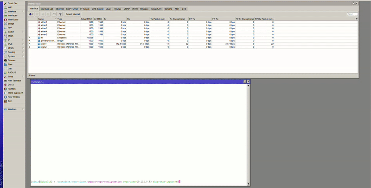The image size is (371, 188).
Task: Click the Terminal scrollbar down arrow
Action: (248, 184)
